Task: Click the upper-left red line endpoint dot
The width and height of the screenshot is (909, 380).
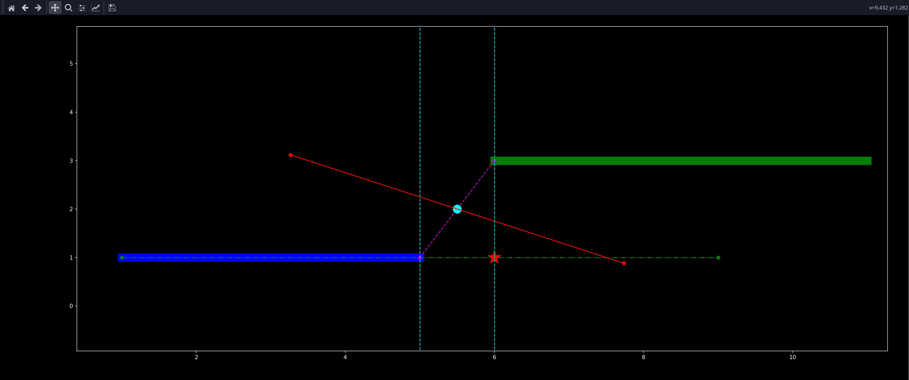Action: pyautogui.click(x=290, y=155)
